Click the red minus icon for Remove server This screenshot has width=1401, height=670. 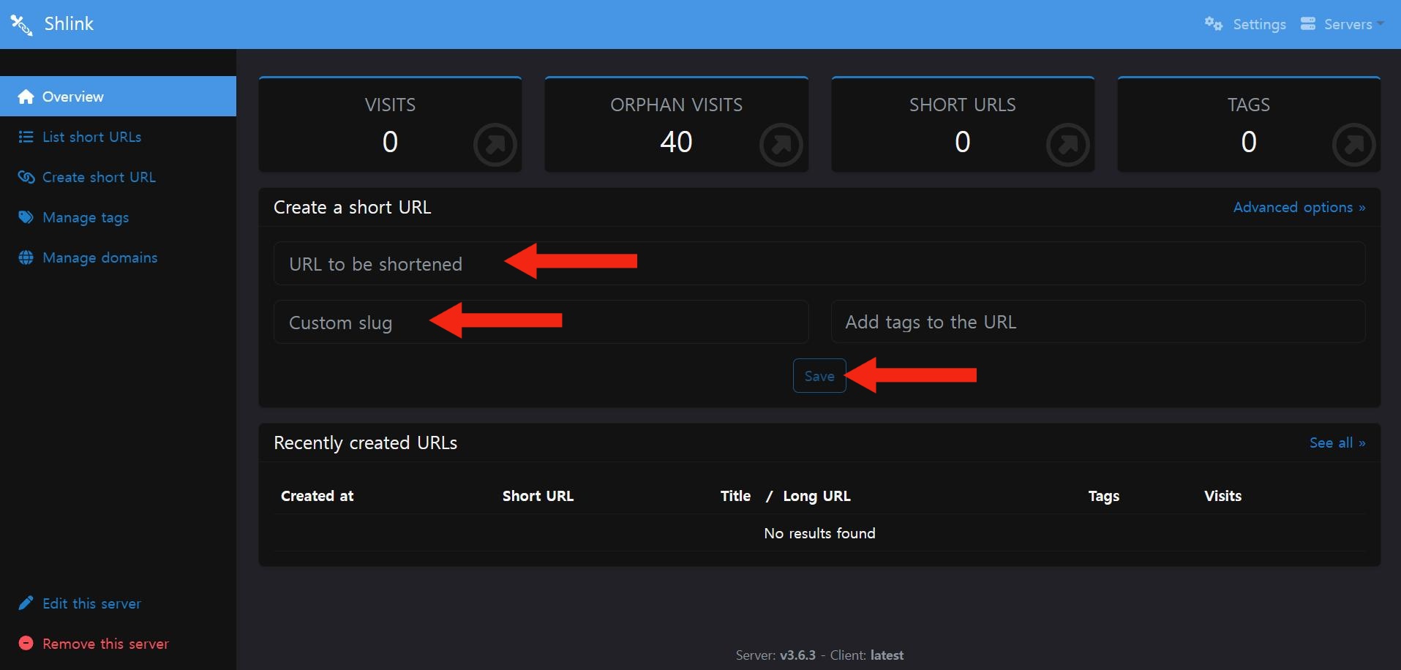(26, 644)
